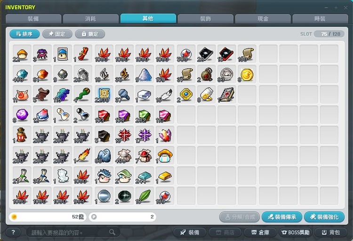Screen dimensions: 353x241
Task: Toggle the 固定 pin button
Action: click(57, 34)
